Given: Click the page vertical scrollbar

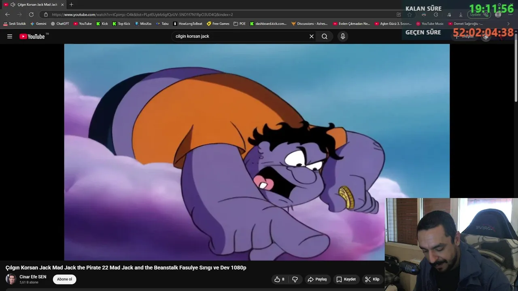Looking at the screenshot, I should coord(516,69).
